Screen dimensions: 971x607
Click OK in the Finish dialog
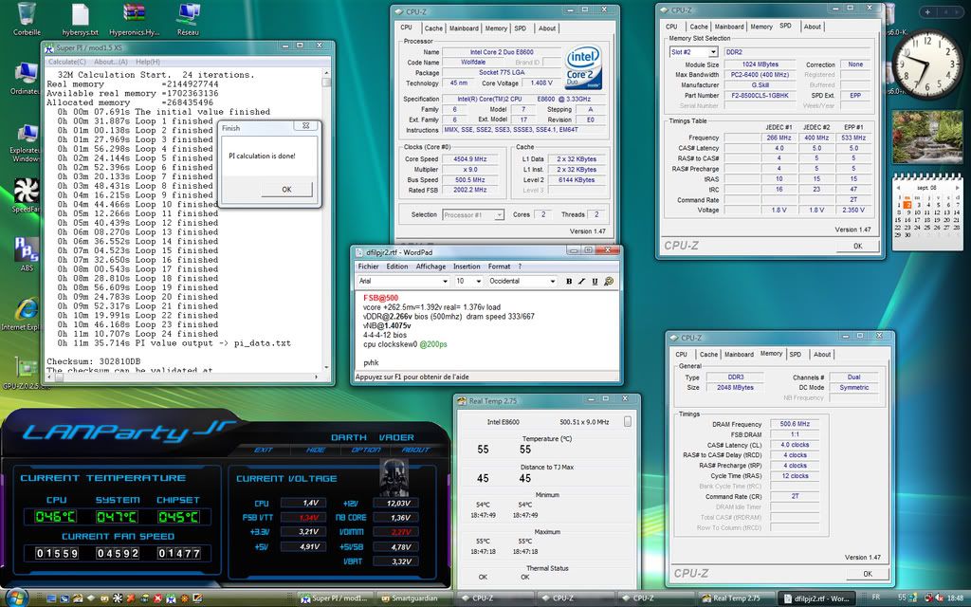tap(287, 189)
